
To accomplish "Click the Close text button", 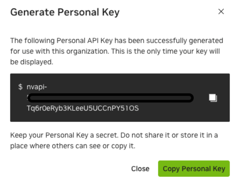I will tap(140, 169).
